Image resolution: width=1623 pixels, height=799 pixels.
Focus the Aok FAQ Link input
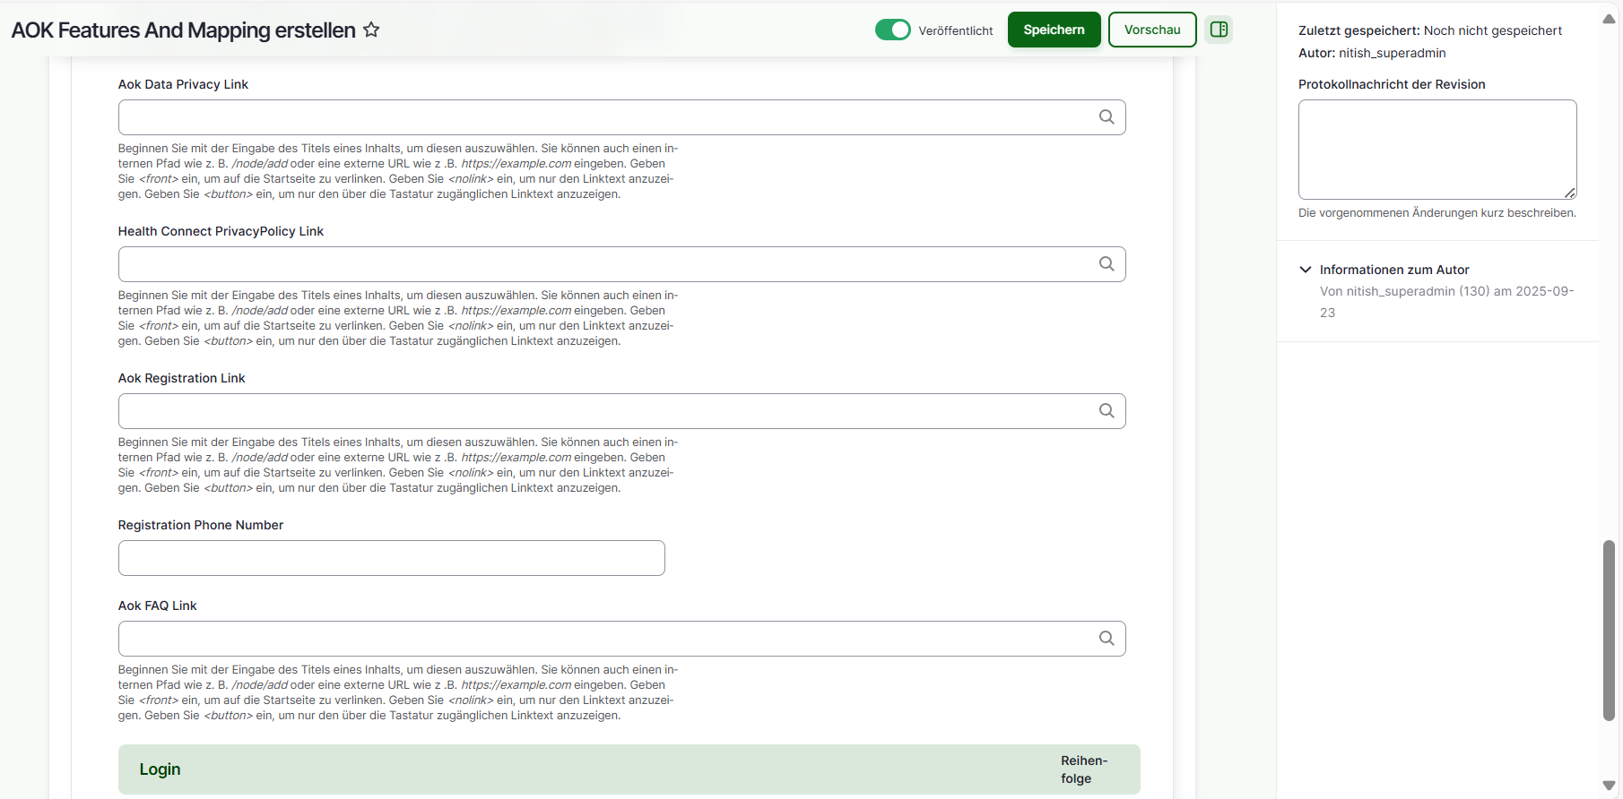click(x=601, y=639)
